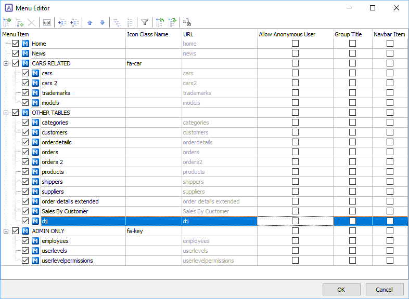Click the M icon beside dji
The image size is (409, 299).
point(35,221)
